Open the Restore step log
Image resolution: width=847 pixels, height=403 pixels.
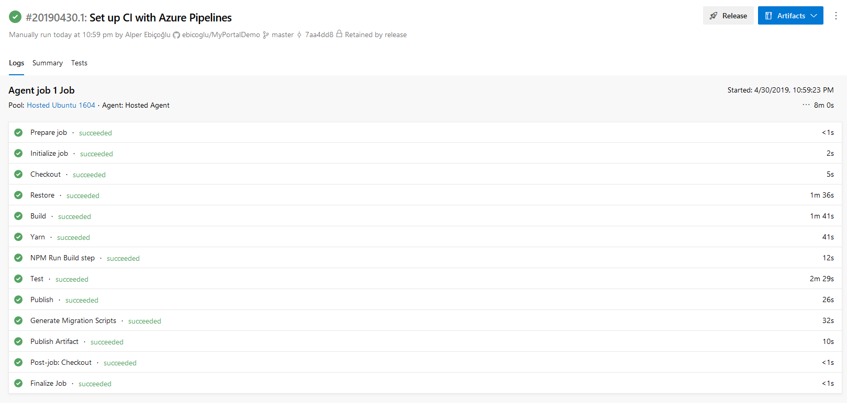(425, 195)
